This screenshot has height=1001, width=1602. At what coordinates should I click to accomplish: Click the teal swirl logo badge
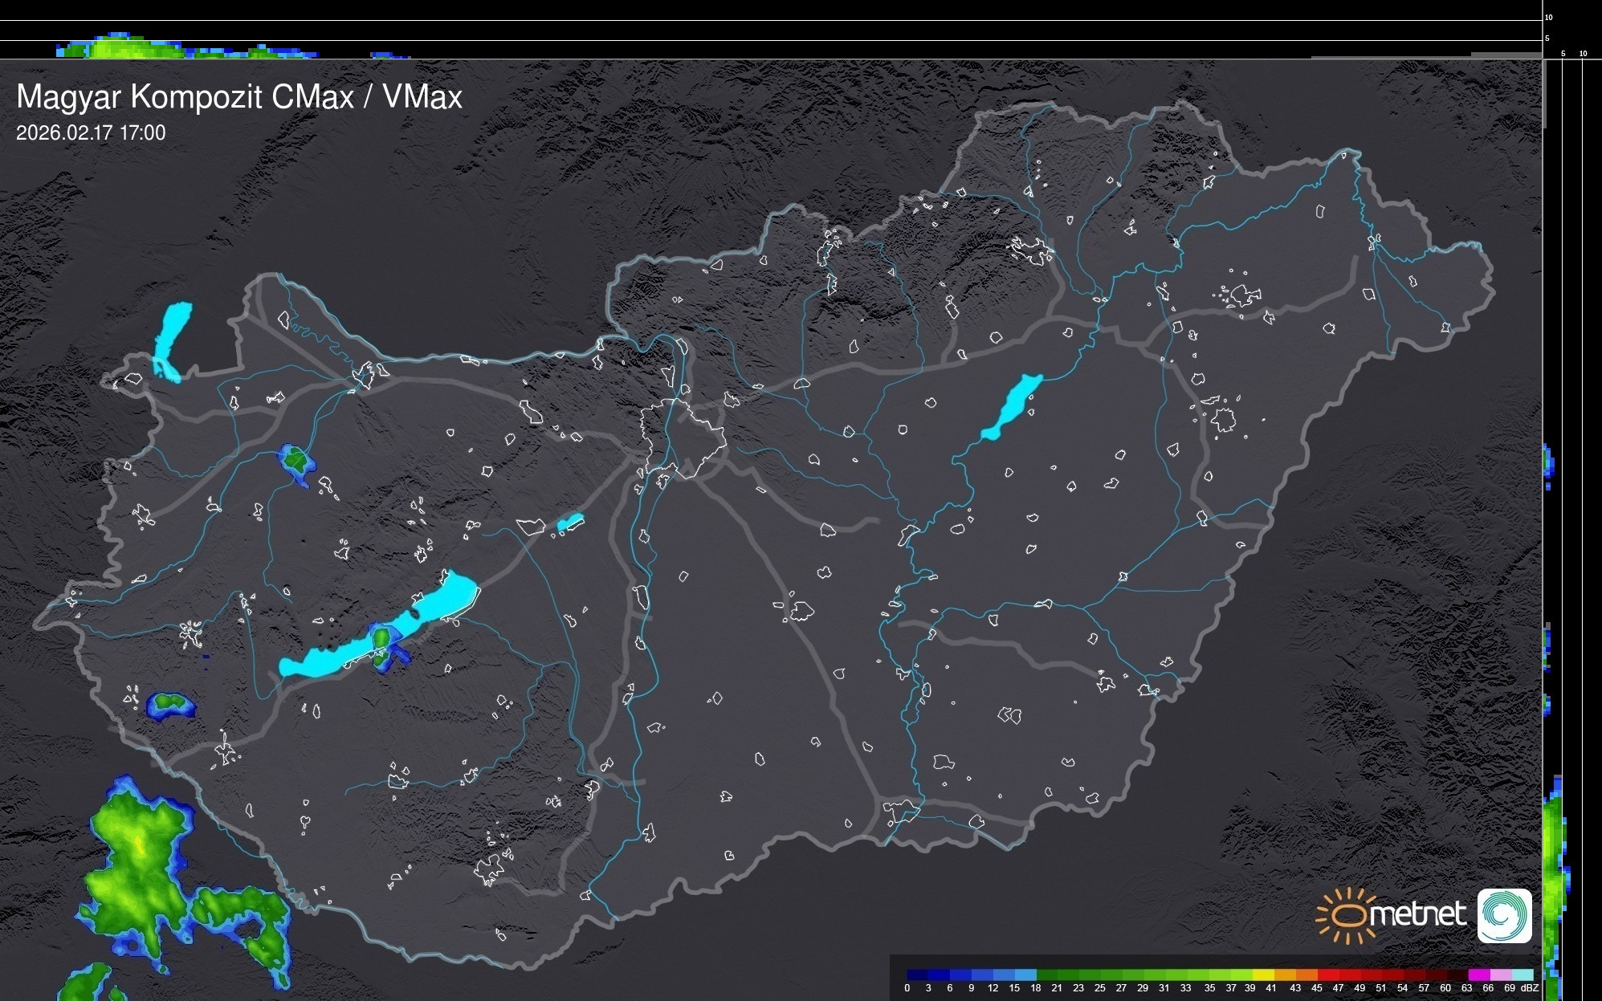(1504, 915)
